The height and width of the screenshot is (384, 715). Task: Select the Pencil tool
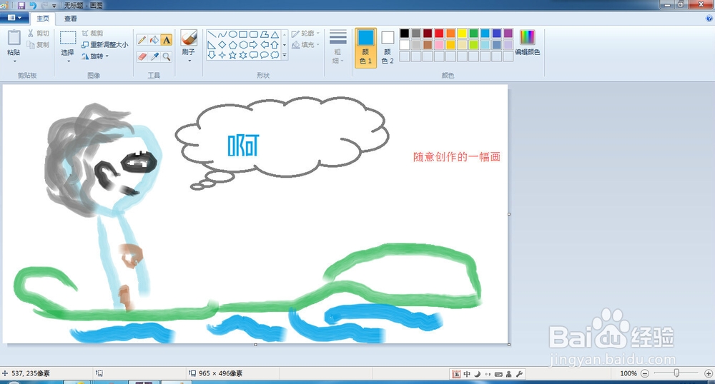point(142,40)
